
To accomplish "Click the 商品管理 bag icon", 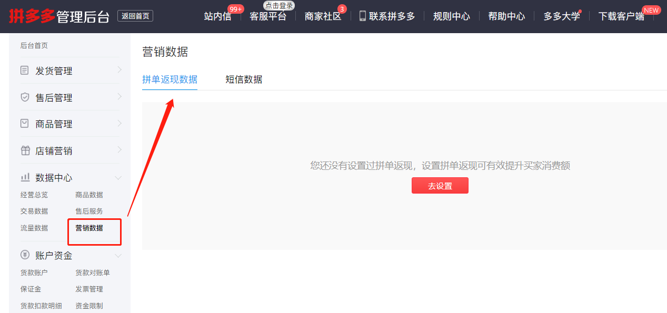I will [x=25, y=124].
